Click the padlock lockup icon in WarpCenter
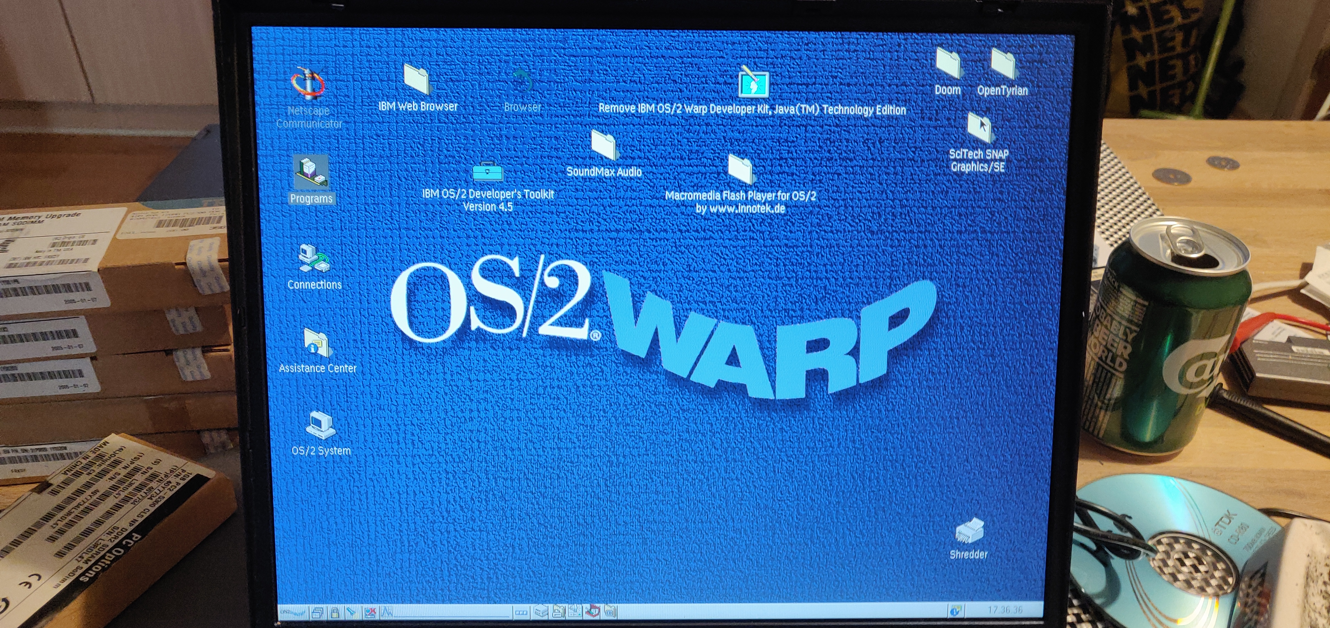The image size is (1330, 628). pos(335,613)
